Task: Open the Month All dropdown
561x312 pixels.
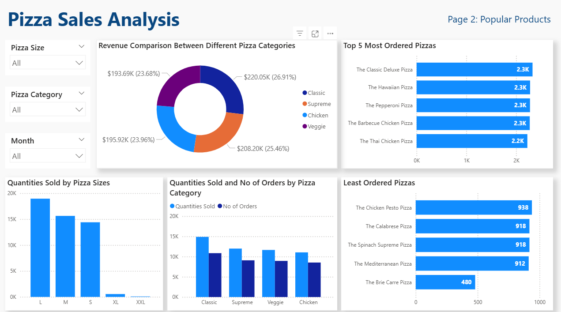Action: coord(48,156)
